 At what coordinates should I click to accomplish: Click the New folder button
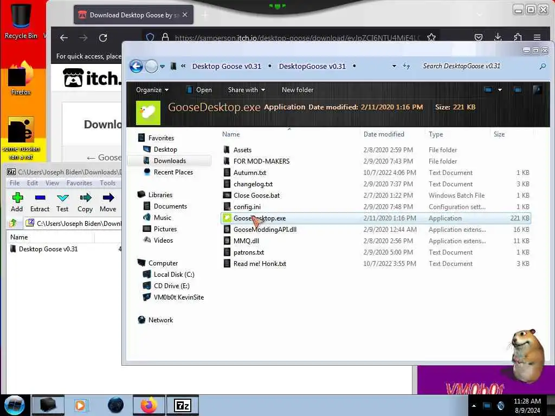click(x=298, y=90)
